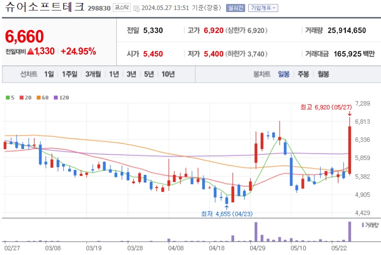Click the current price 6,660

point(24,36)
